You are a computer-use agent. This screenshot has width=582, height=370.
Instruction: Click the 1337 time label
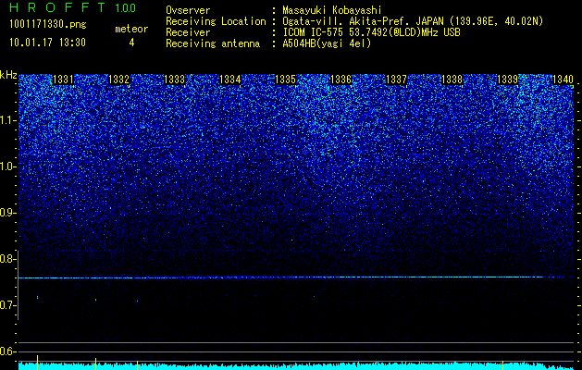coord(396,79)
